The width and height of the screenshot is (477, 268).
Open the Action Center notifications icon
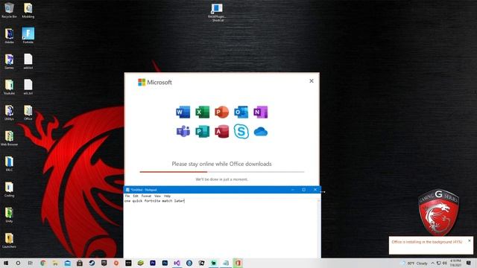tap(469, 263)
